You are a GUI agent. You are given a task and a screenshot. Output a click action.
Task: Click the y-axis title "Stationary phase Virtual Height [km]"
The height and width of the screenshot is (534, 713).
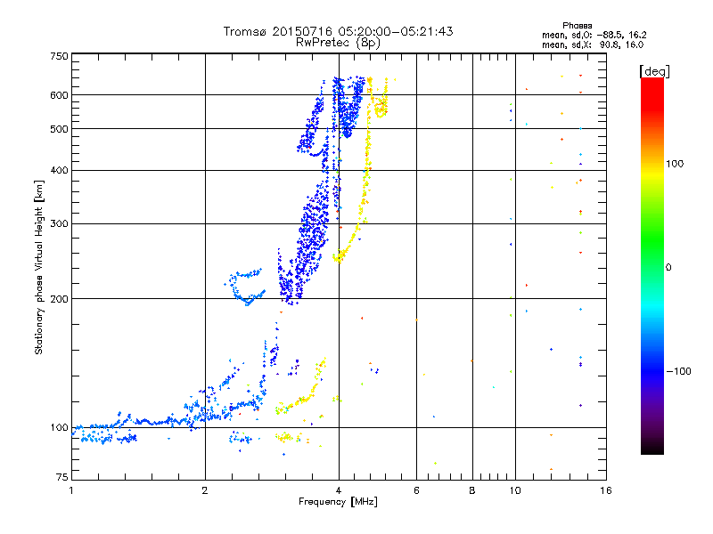coord(38,267)
